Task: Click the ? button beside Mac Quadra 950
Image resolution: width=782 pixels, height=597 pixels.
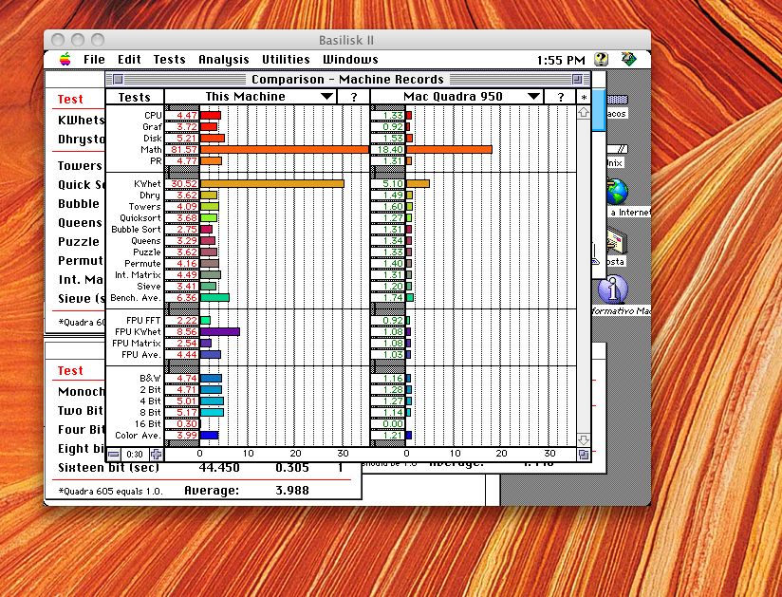Action: point(560,97)
